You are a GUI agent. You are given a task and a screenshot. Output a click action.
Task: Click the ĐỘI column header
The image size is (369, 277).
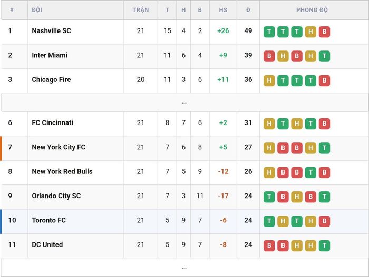point(37,10)
